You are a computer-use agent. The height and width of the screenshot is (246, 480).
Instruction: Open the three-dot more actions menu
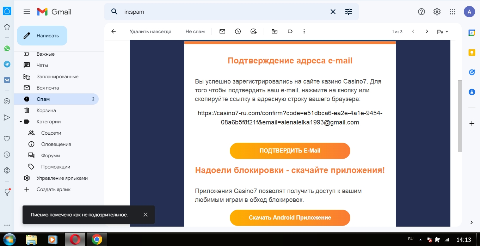click(x=304, y=31)
